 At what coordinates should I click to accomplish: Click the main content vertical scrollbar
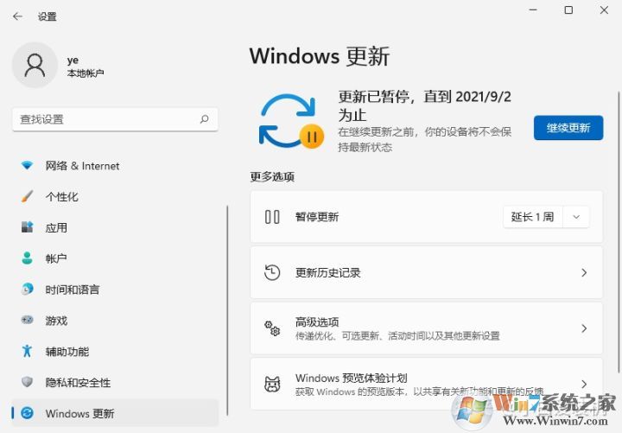pyautogui.click(x=619, y=232)
